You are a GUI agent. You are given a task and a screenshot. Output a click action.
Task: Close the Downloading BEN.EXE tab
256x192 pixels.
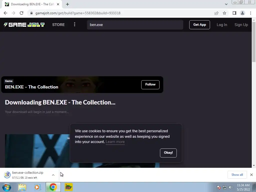(58, 4)
